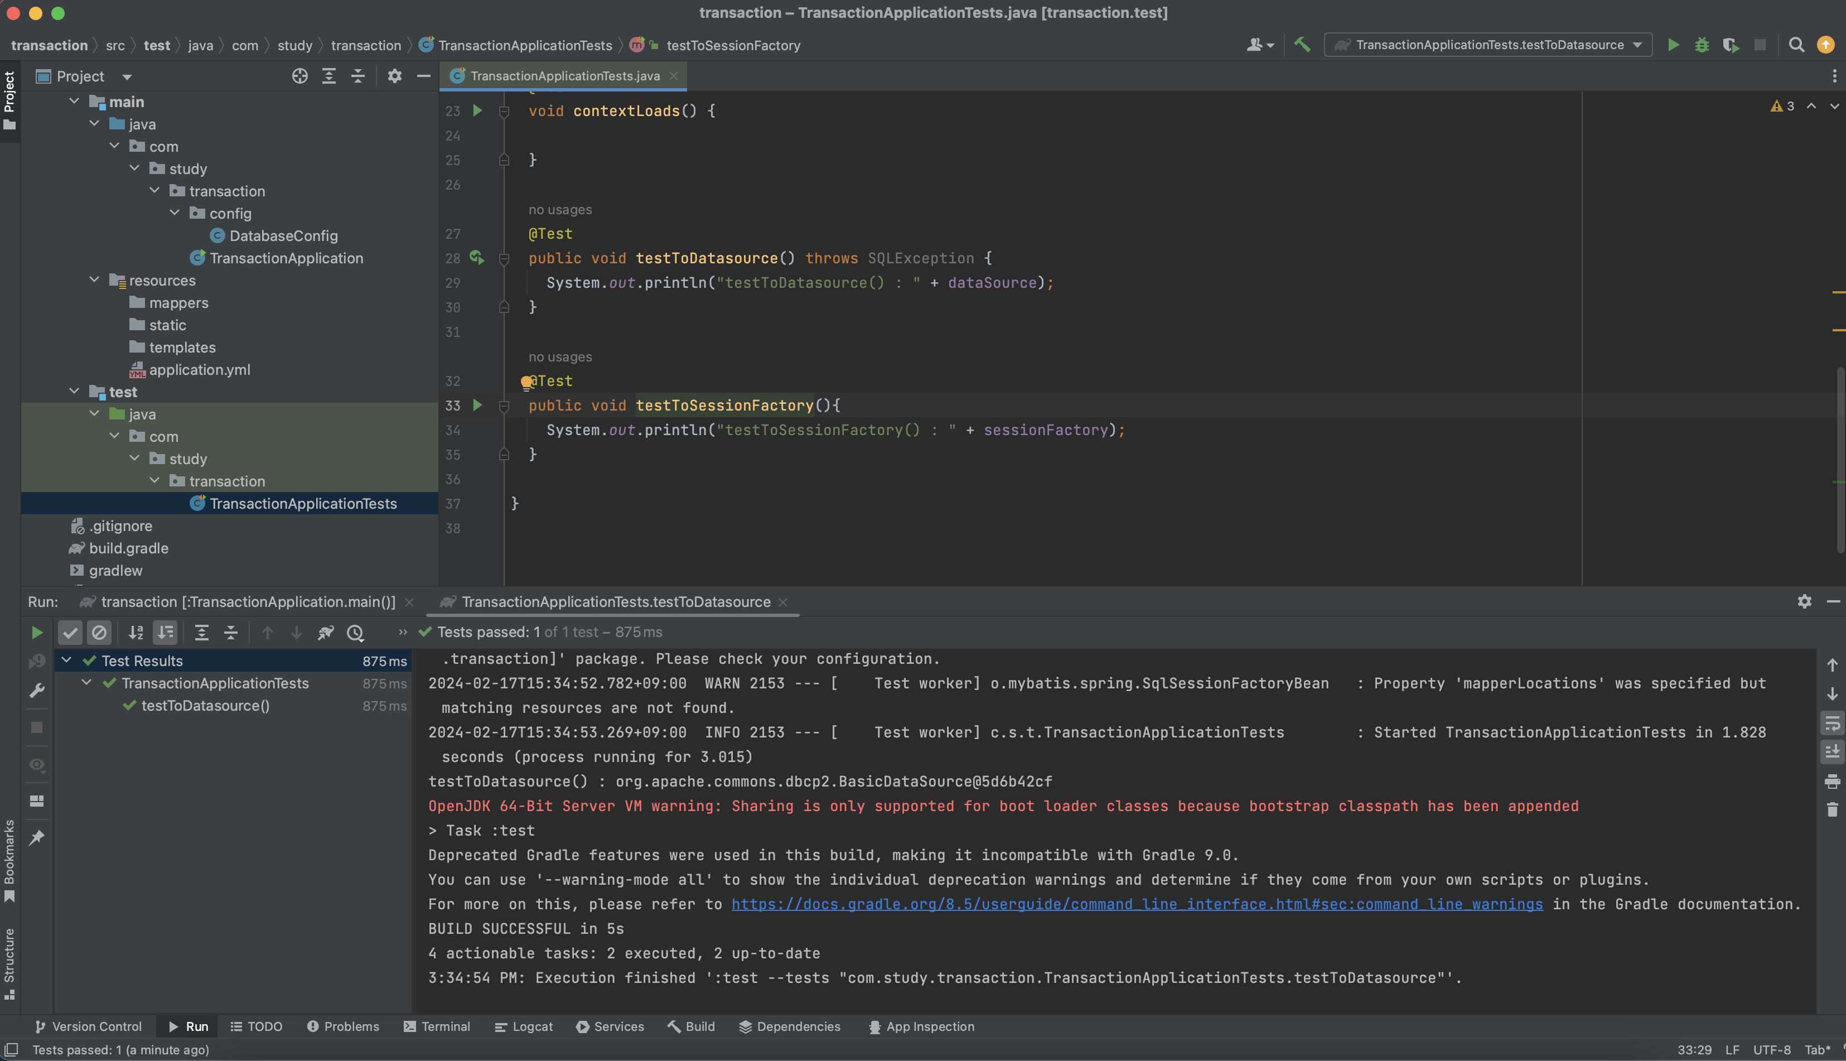Open the code-with-me user icon menu
1846x1061 pixels.
point(1259,45)
